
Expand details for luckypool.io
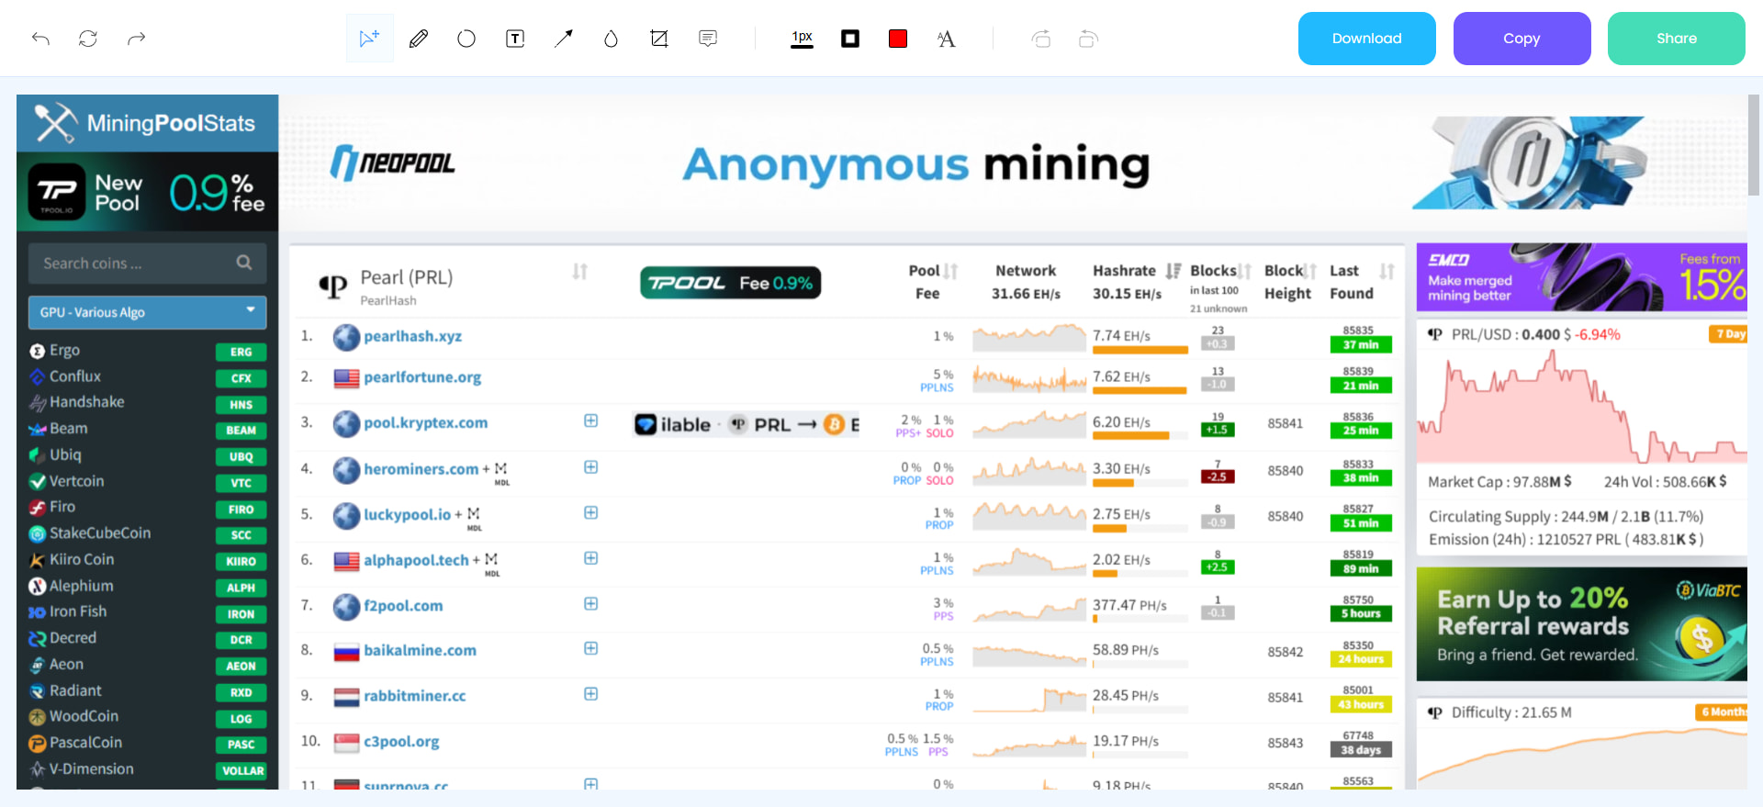[591, 512]
